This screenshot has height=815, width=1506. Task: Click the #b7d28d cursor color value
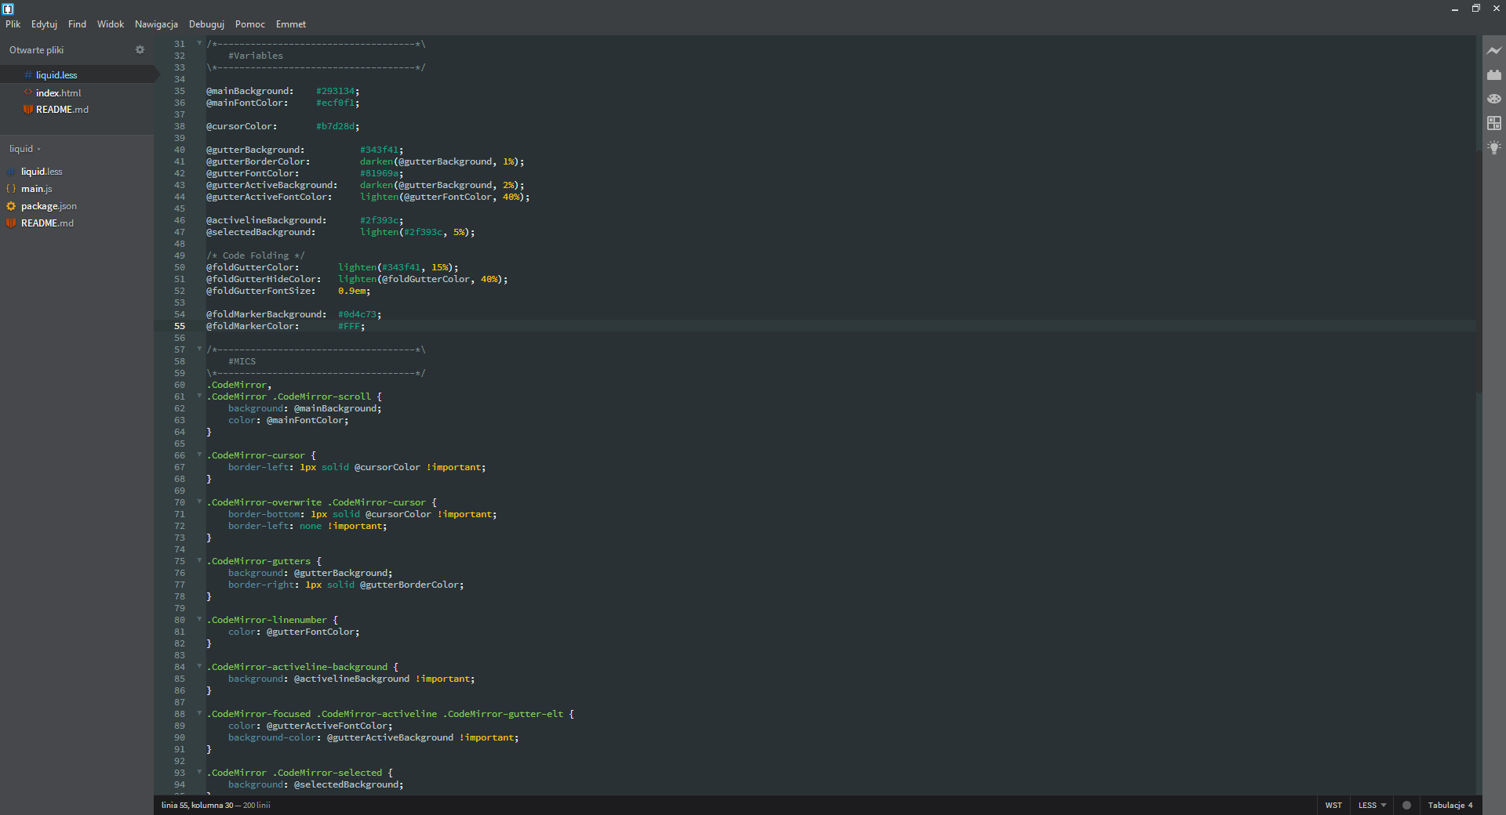pos(336,126)
